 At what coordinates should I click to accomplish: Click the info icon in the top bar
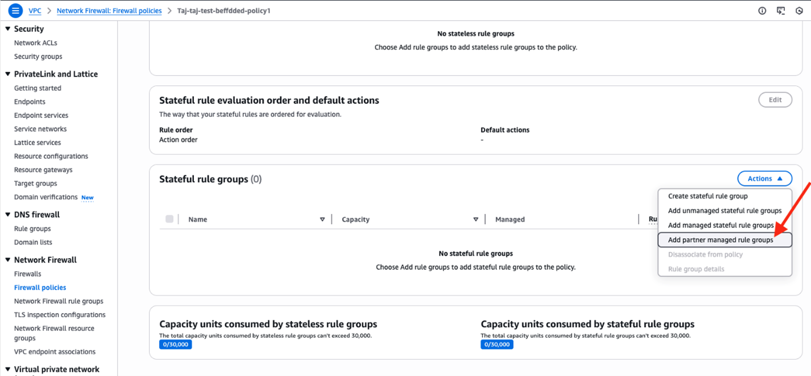click(x=762, y=10)
